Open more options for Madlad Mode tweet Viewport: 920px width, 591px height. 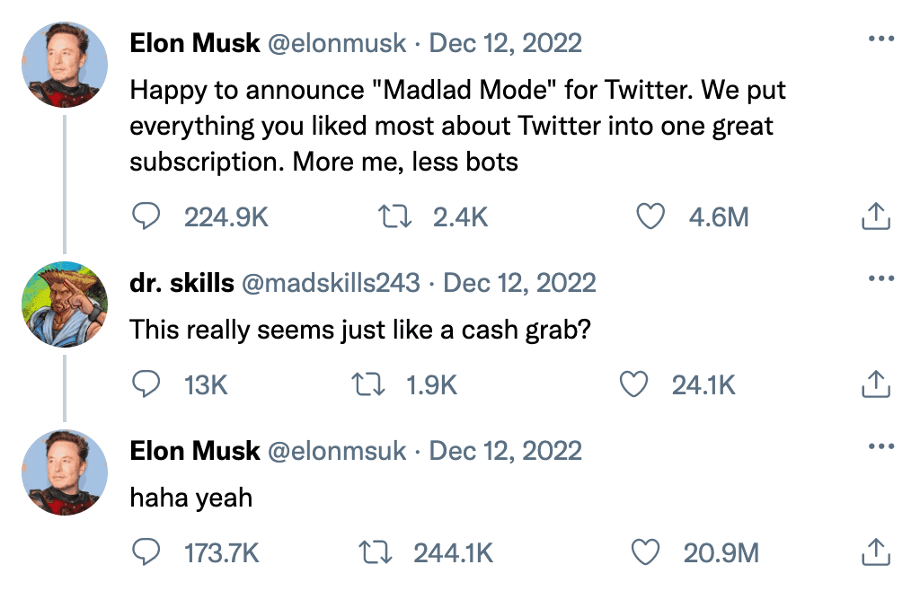(881, 40)
